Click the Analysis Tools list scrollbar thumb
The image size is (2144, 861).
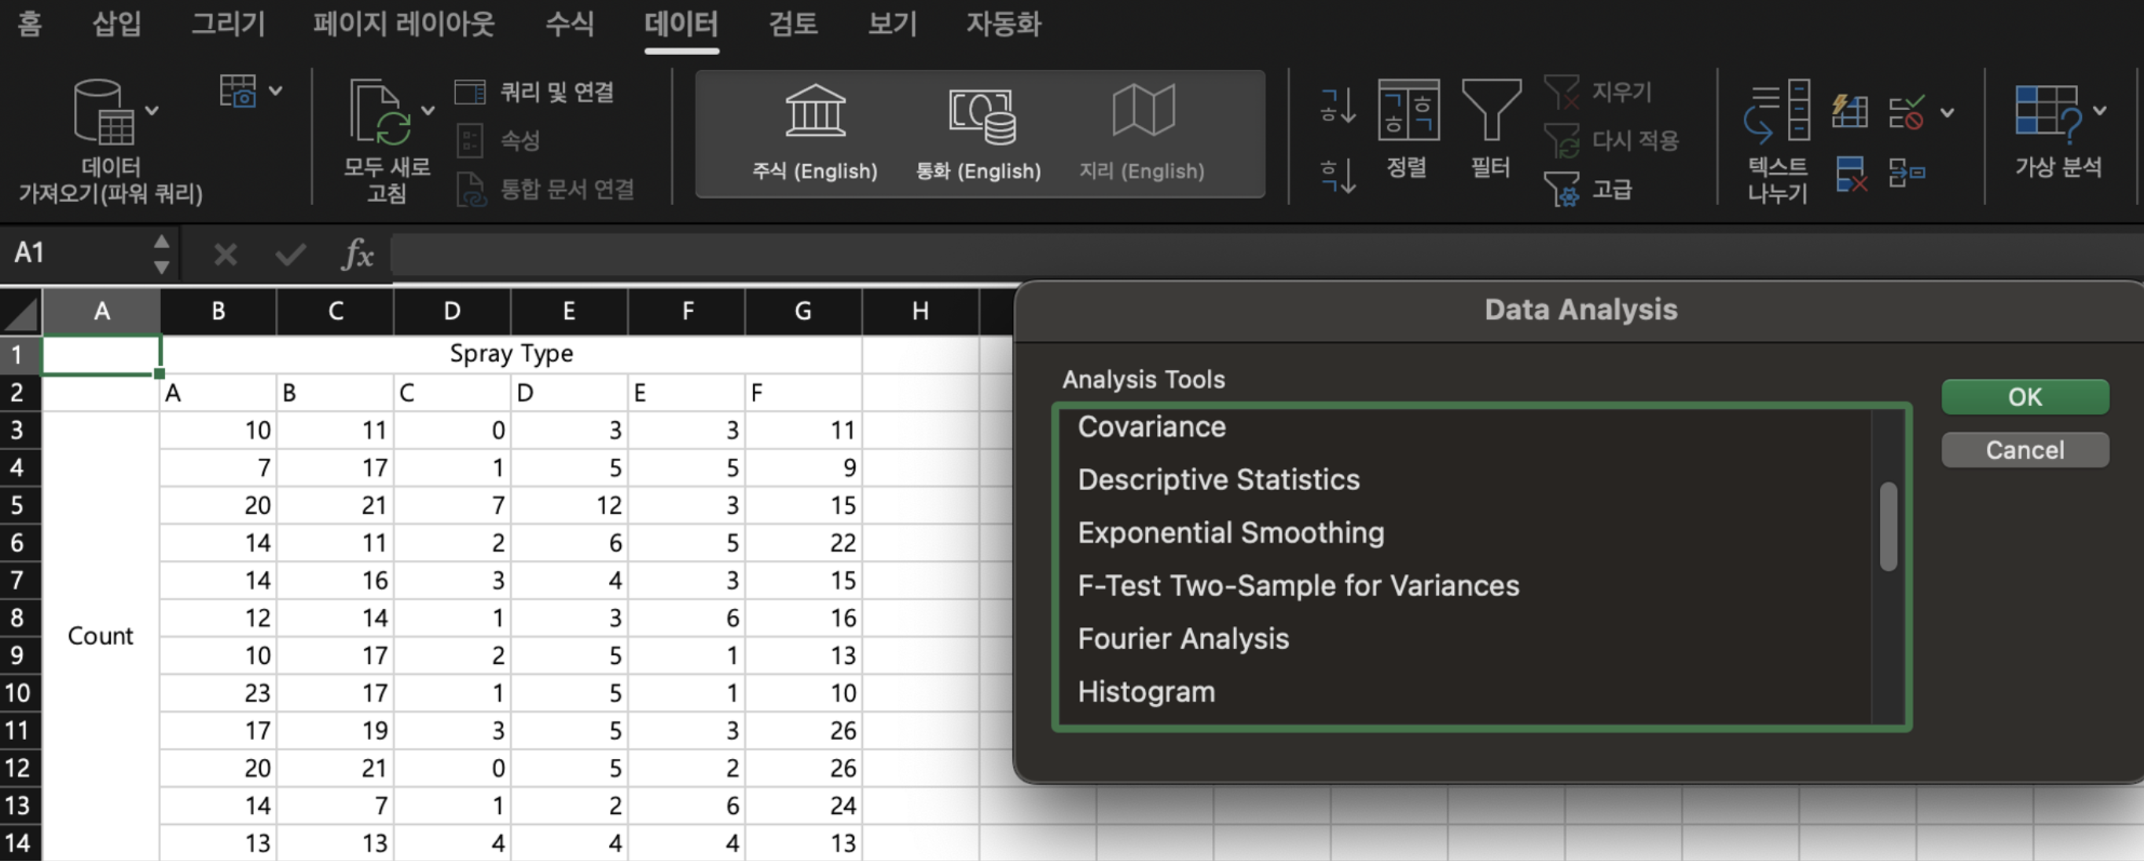[1889, 526]
